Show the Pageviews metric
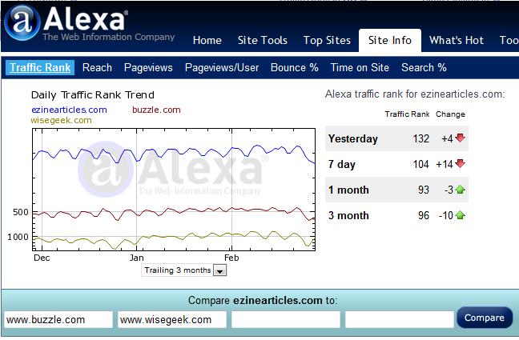This screenshot has width=519, height=340. click(148, 67)
